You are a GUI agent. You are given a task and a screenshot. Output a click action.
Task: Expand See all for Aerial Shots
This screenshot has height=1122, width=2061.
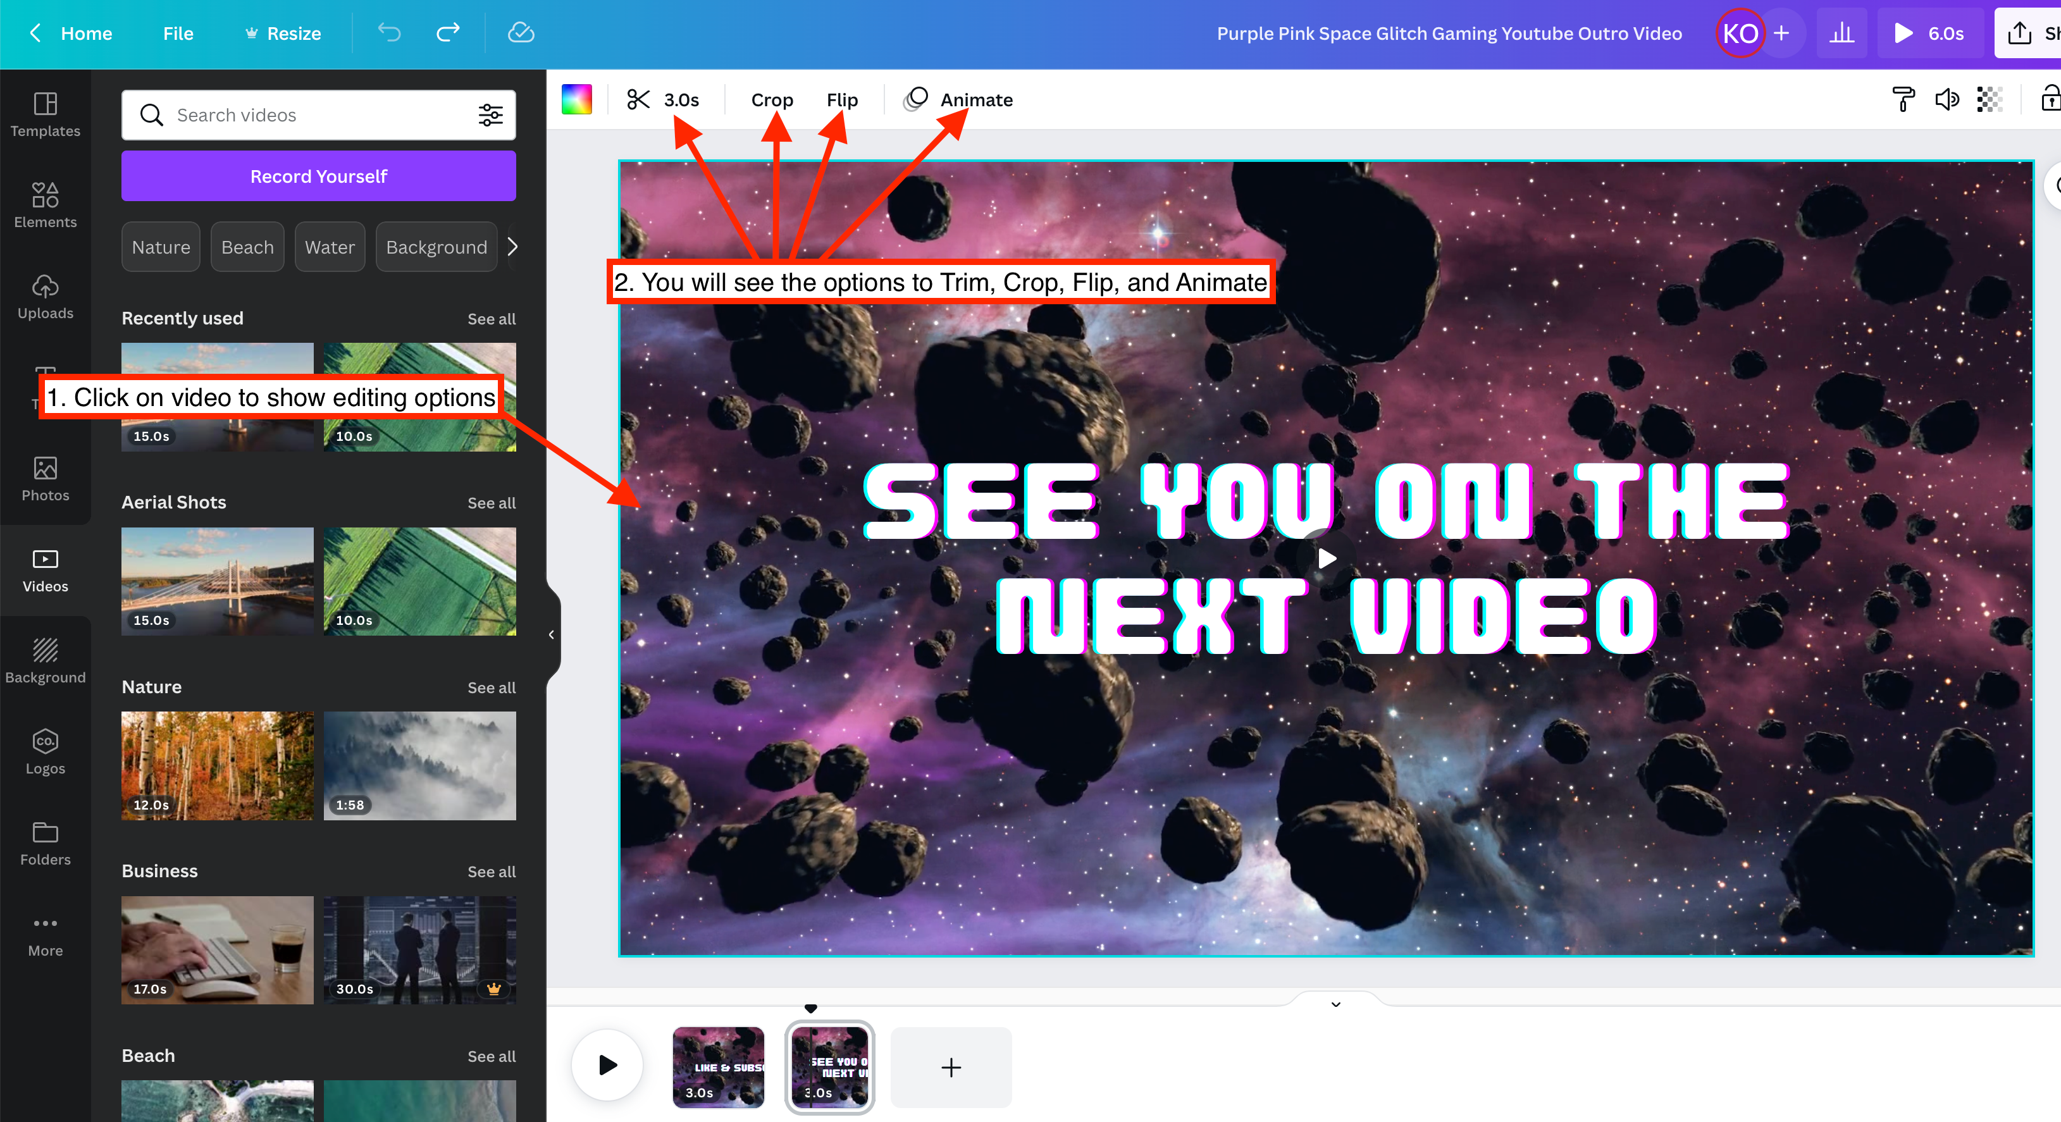[492, 503]
